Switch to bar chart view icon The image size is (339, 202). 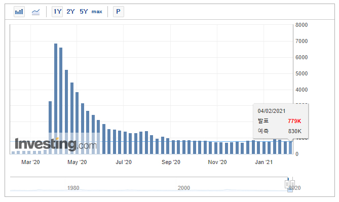pyautogui.click(x=19, y=12)
